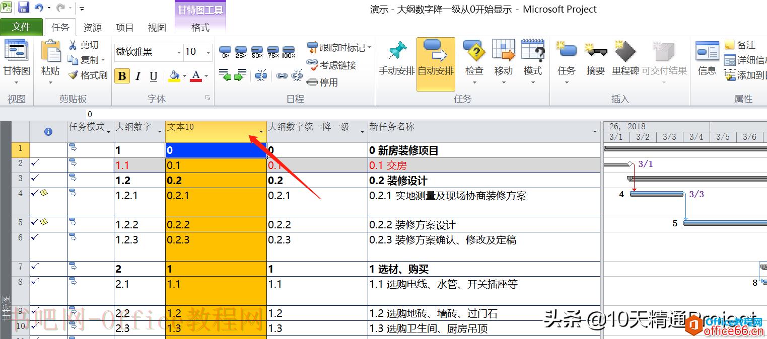Click Add to Timeline (添加到) icon
Screen dimensions: 767x339
[729, 75]
